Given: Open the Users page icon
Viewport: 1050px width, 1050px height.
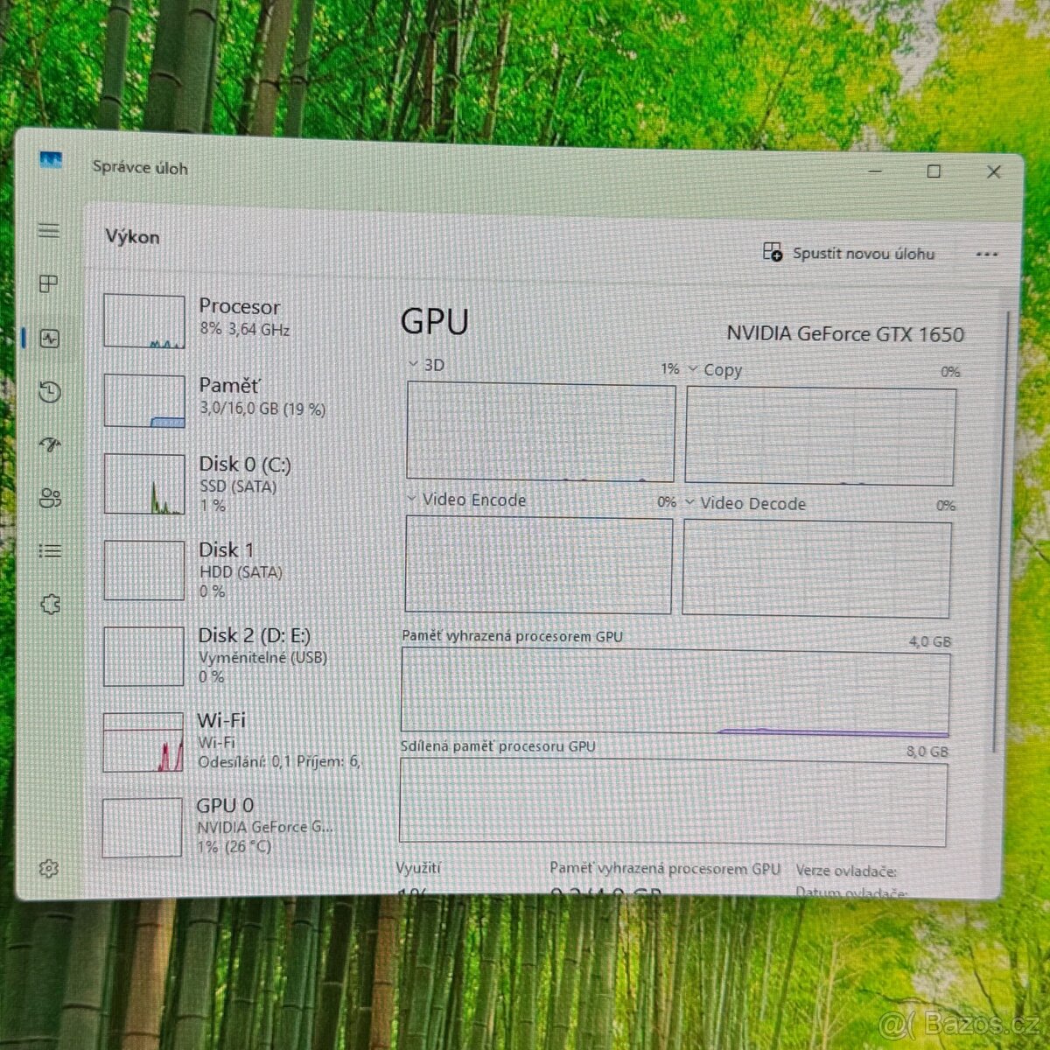Looking at the screenshot, I should (x=51, y=498).
